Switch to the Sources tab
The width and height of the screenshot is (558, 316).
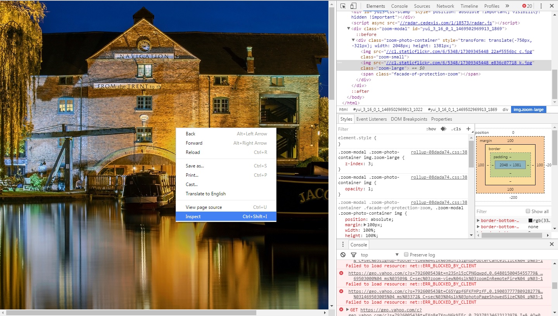(x=422, y=6)
